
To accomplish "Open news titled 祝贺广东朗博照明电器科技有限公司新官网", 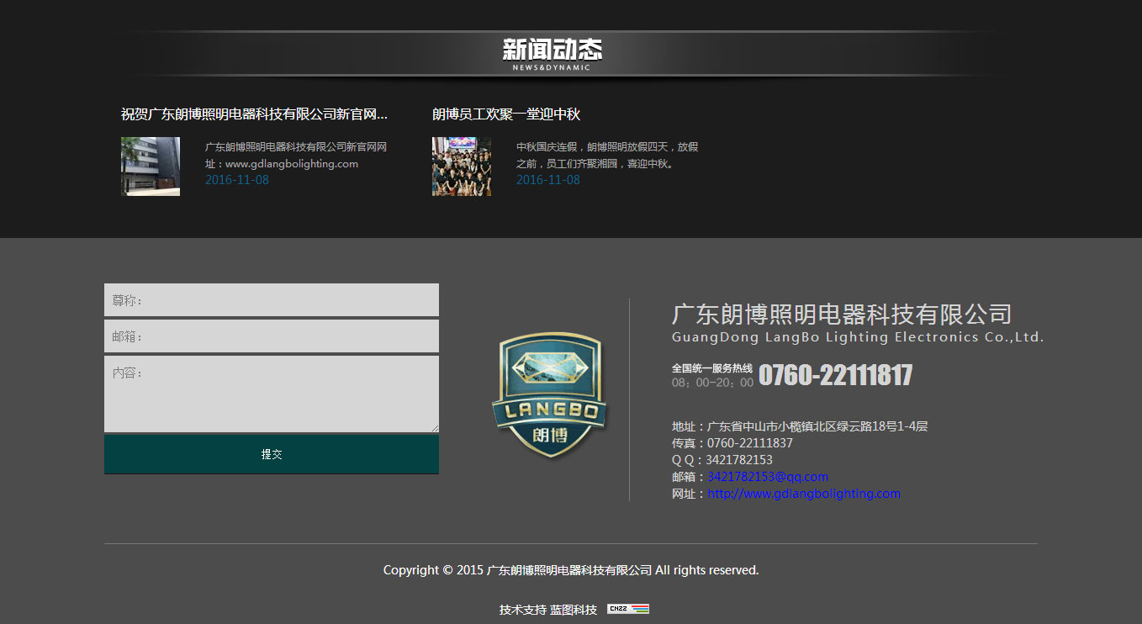I will 254,114.
